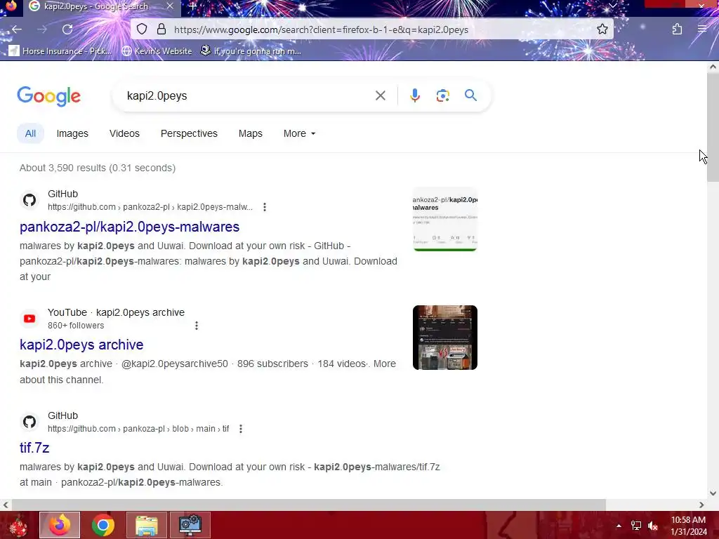Viewport: 719px width, 539px height.
Task: Click the YouTube channel preview thumbnail
Action: pos(444,338)
